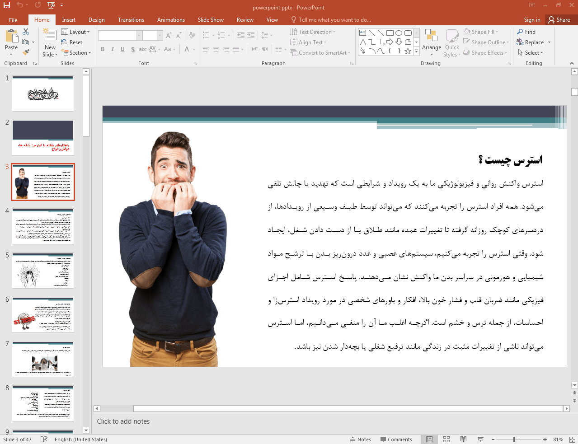
Task: Toggle the Notes pane
Action: tap(360, 439)
